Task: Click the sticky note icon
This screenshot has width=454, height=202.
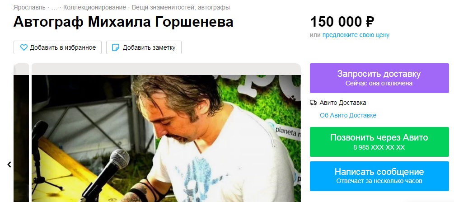Action: 116,47
